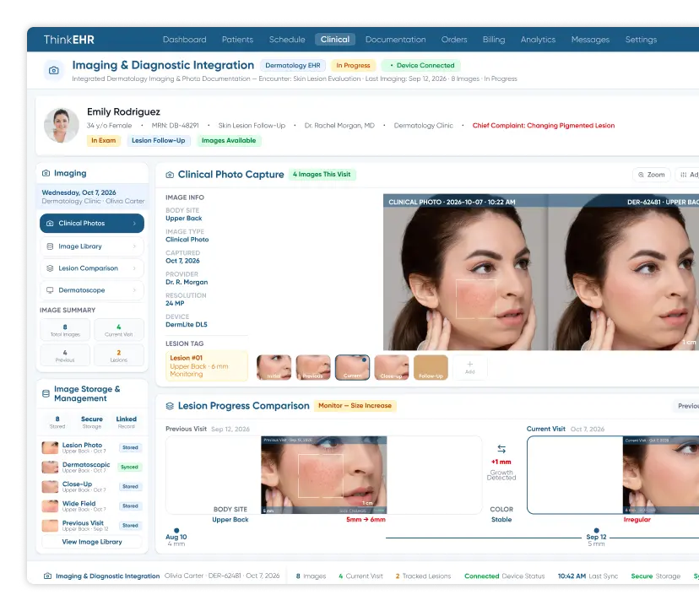Open the Dermatoscopic storage row
Viewport: 699px width, 611px height.
click(92, 467)
